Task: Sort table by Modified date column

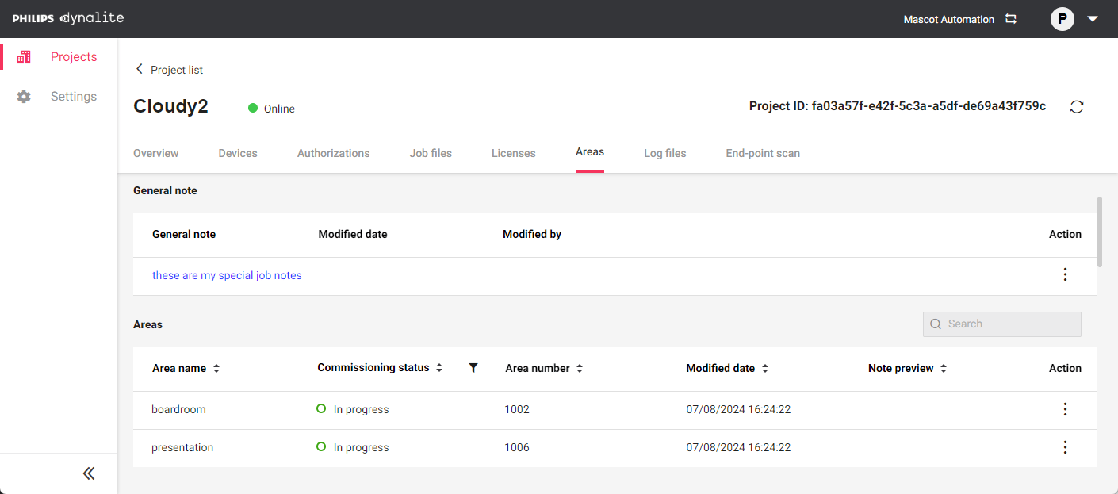Action: [764, 369]
